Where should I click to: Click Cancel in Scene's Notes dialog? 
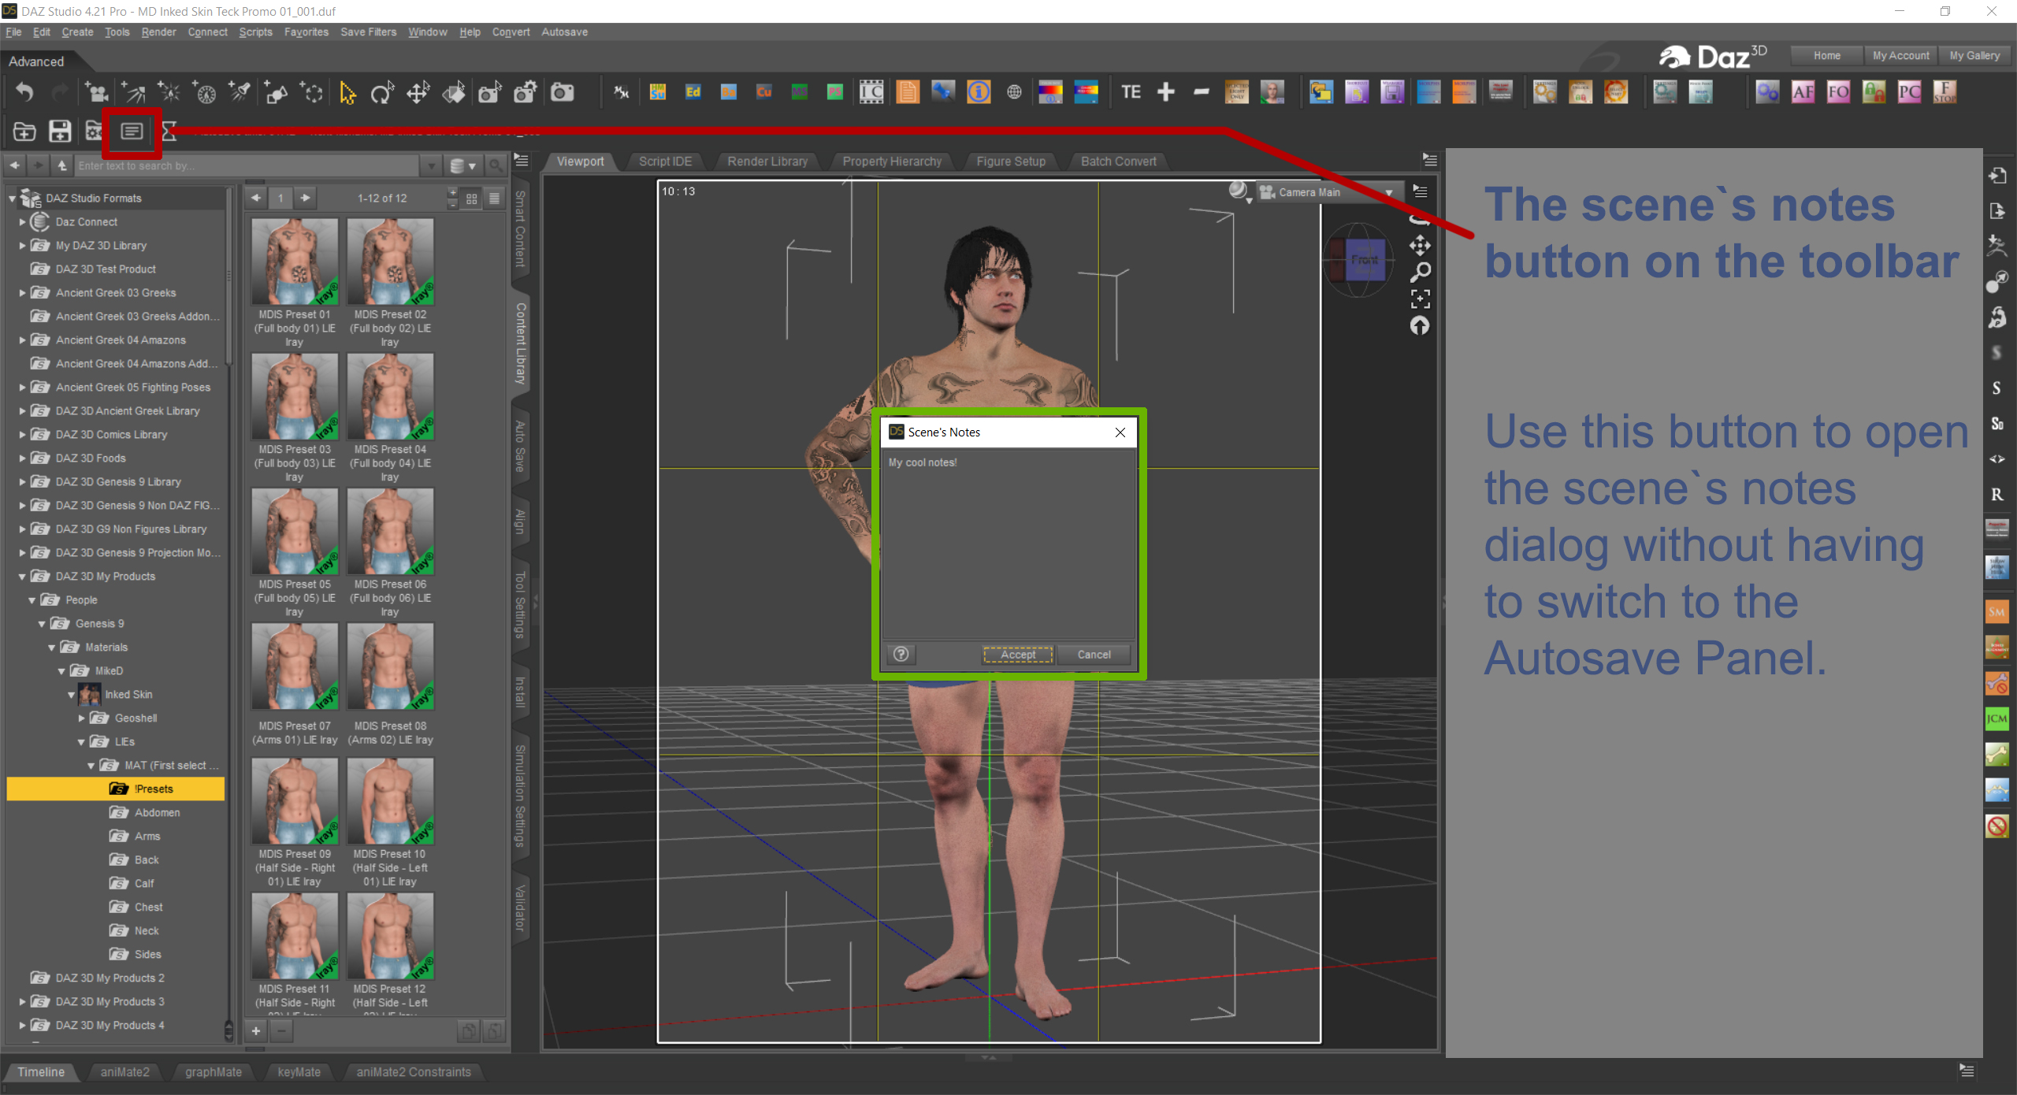(1094, 655)
